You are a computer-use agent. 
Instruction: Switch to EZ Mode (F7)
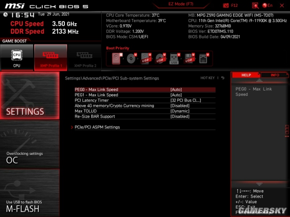181,4
